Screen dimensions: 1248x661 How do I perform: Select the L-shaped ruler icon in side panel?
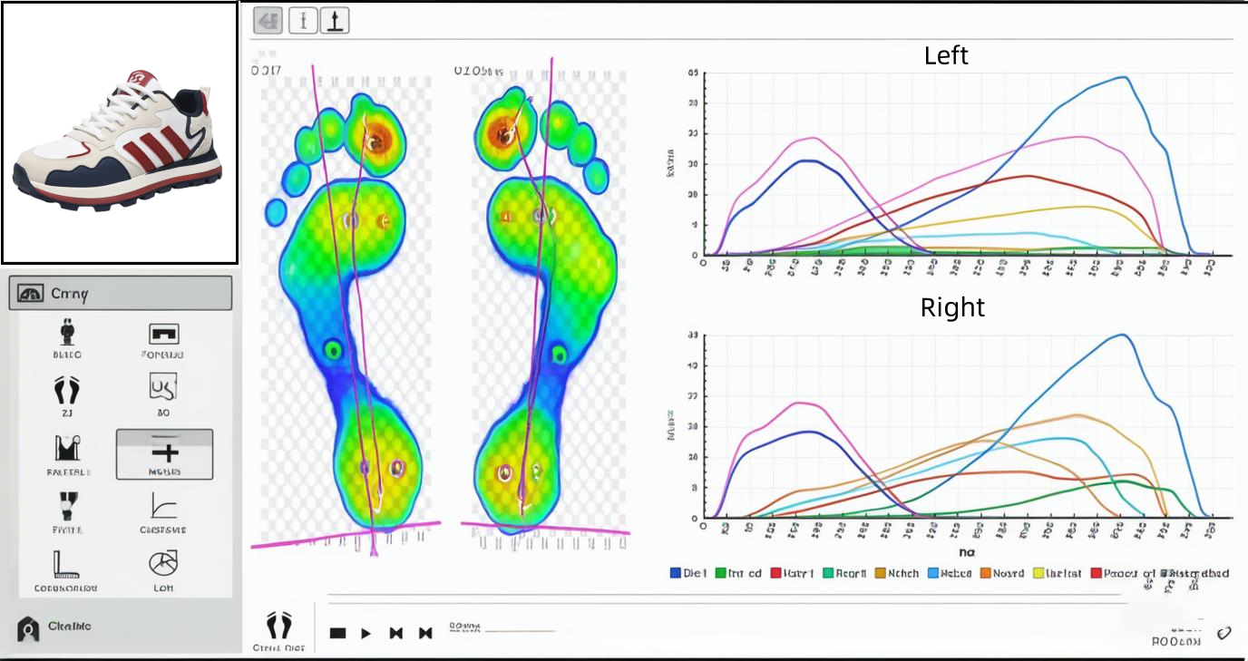coord(66,564)
